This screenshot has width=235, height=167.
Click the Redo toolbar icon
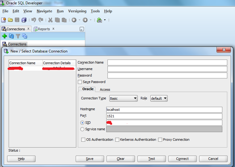41,20
